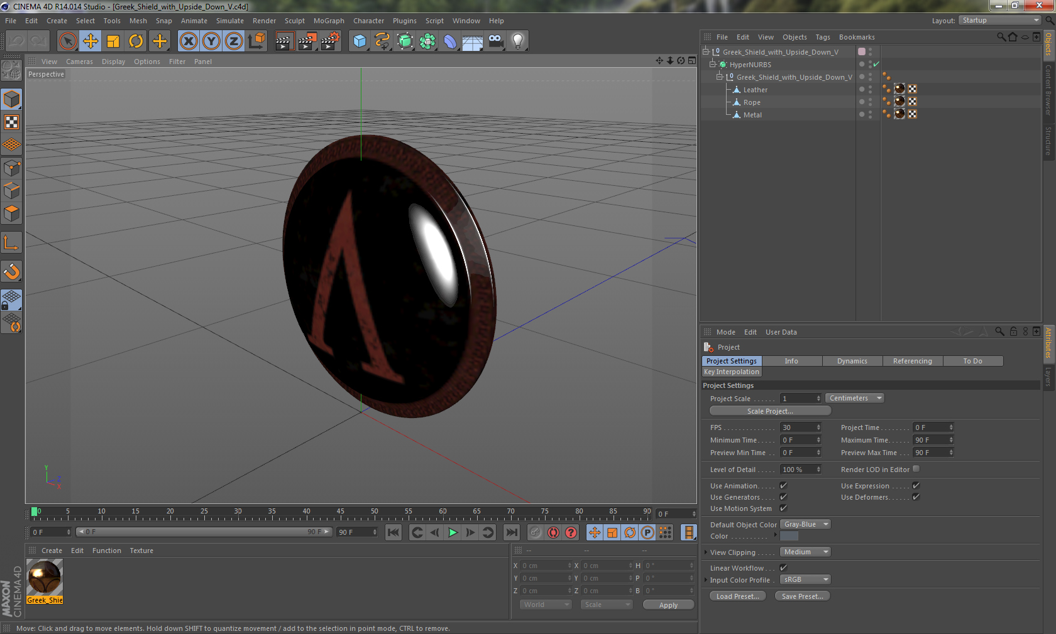The width and height of the screenshot is (1056, 634).
Task: Enable Points mode
Action: 12,168
